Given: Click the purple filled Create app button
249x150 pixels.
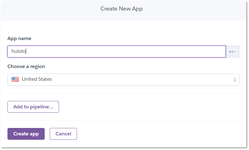Looking at the screenshot, I should 26,134.
